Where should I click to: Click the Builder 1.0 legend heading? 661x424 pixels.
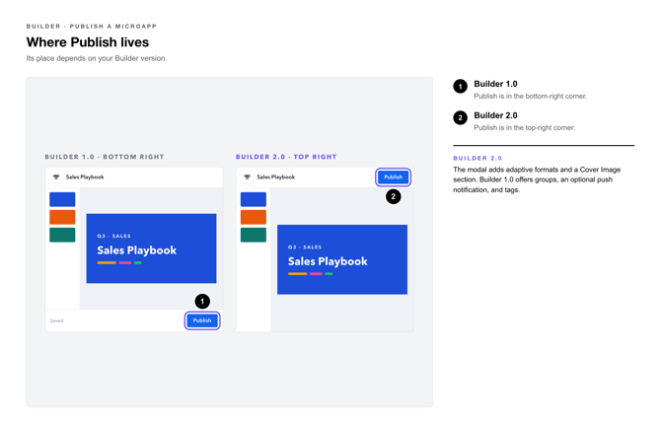[x=495, y=84]
